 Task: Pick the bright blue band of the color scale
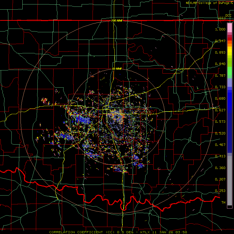[230, 101]
